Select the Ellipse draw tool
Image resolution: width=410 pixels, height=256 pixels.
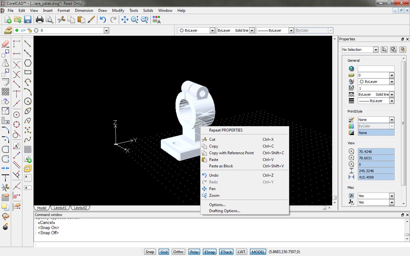pyautogui.click(x=28, y=111)
